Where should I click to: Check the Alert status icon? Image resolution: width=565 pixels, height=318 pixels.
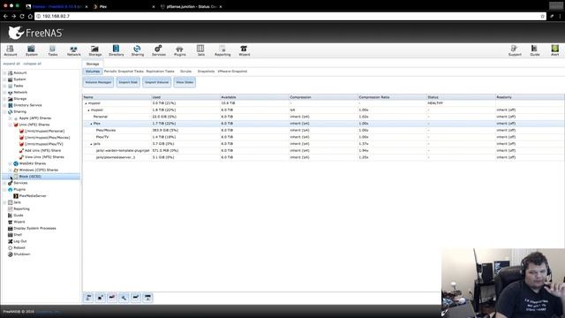[x=555, y=50]
